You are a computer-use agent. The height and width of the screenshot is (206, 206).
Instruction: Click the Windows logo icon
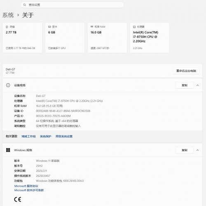8,150
